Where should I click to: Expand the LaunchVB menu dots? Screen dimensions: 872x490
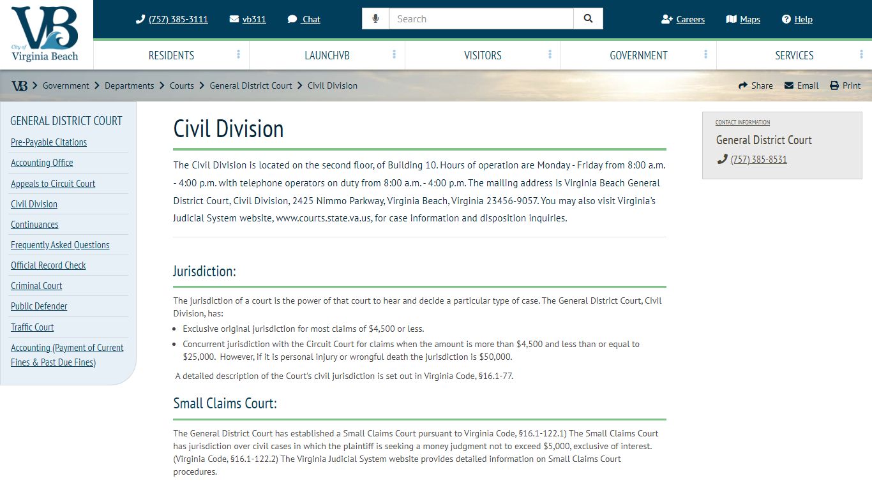tap(395, 55)
